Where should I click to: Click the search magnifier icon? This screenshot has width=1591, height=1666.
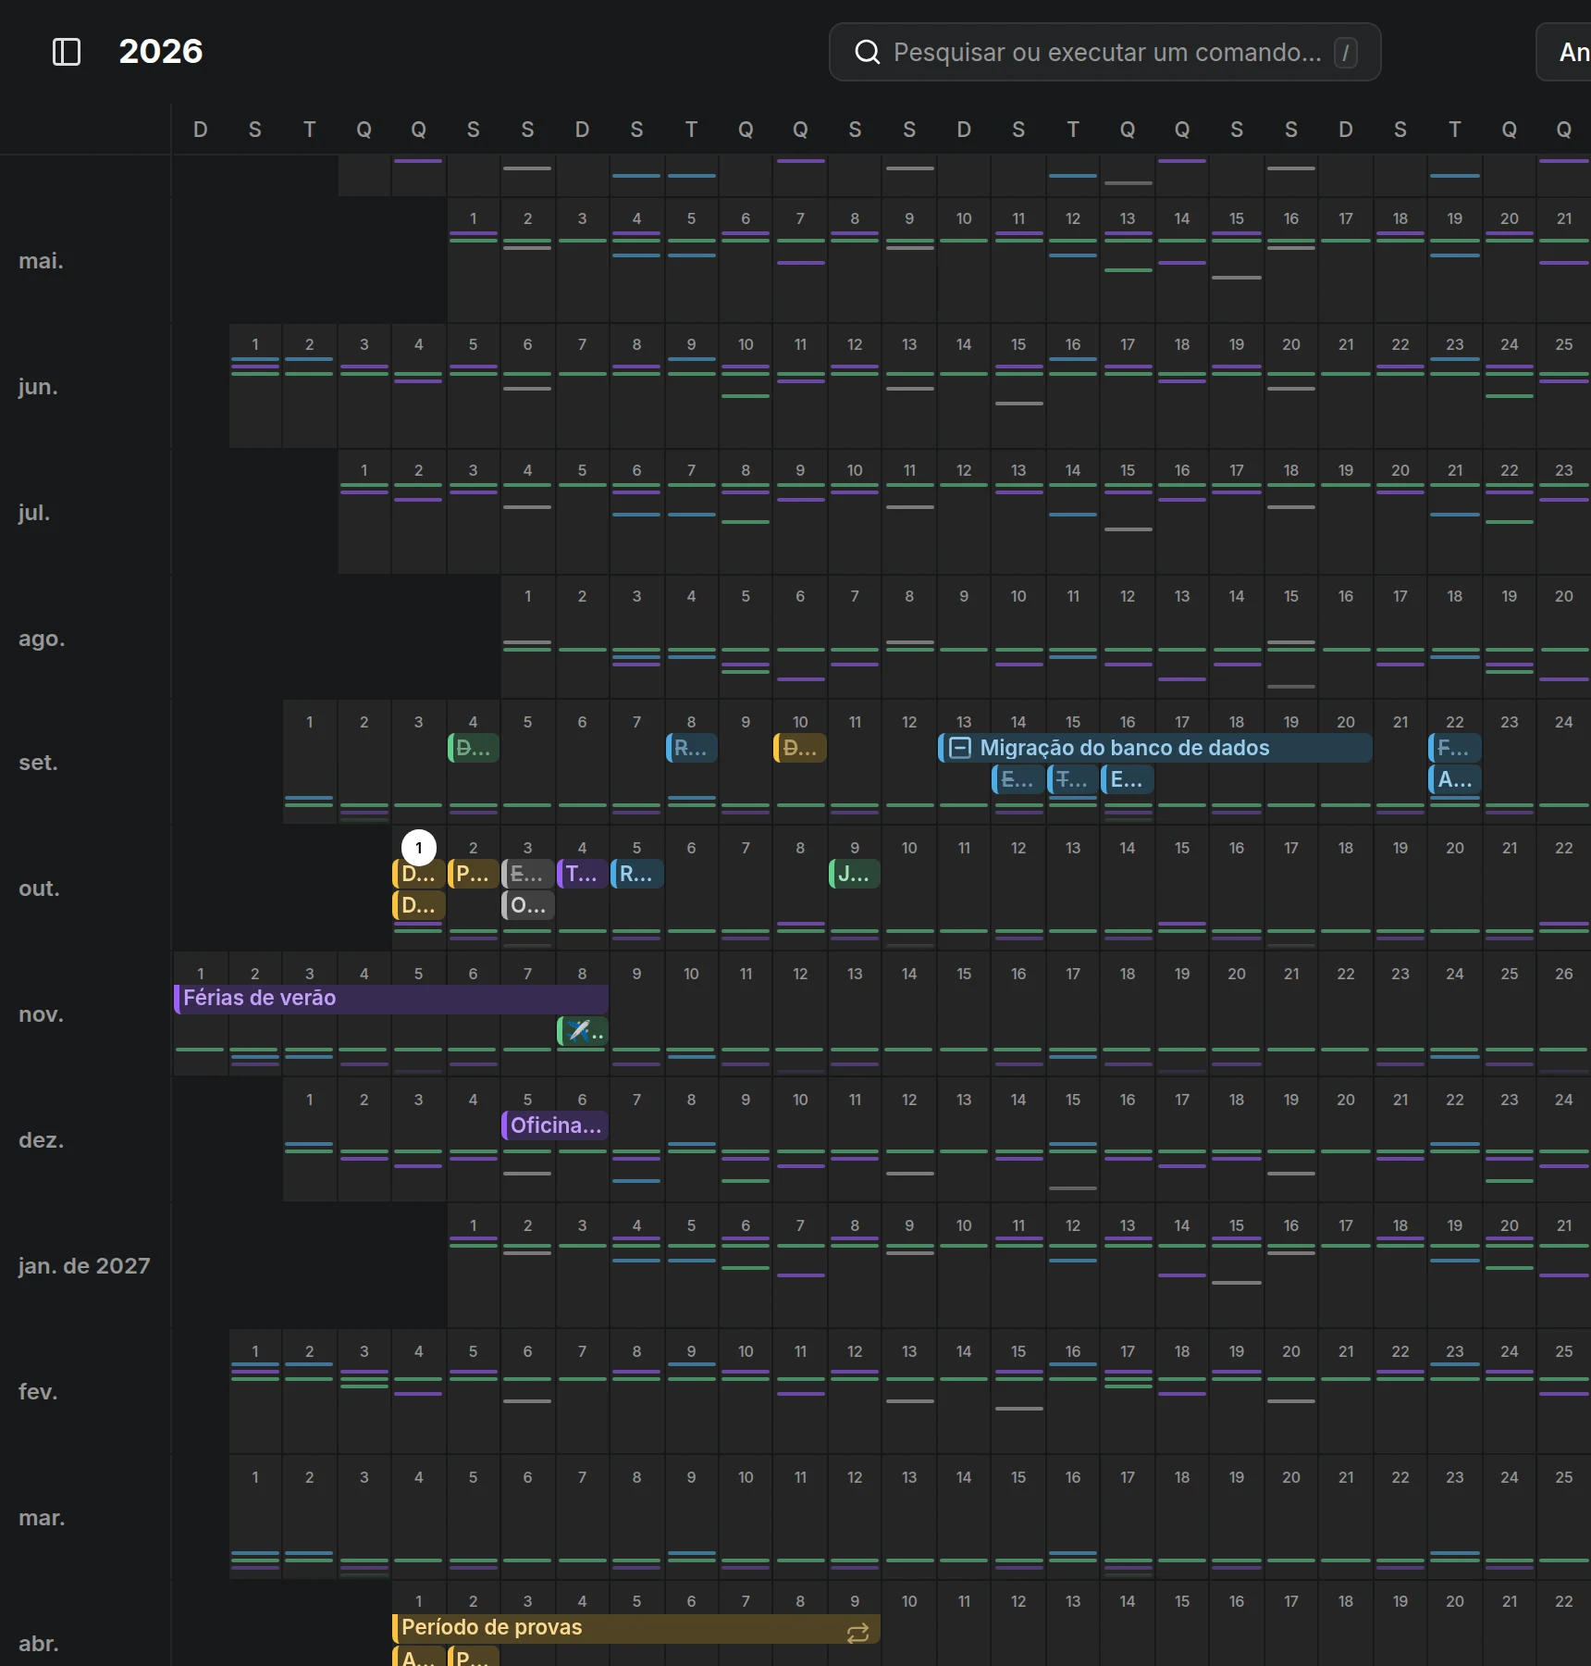[x=867, y=52]
